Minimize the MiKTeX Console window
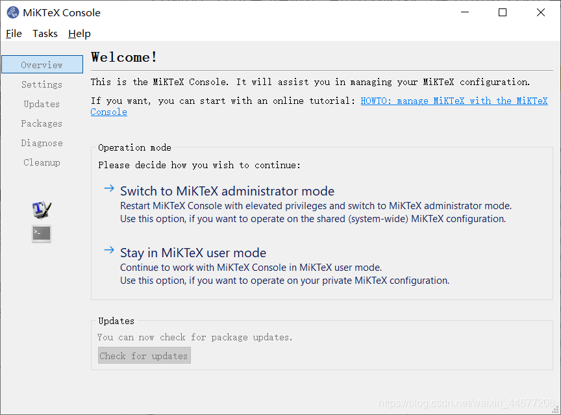This screenshot has height=415, width=561. 465,12
